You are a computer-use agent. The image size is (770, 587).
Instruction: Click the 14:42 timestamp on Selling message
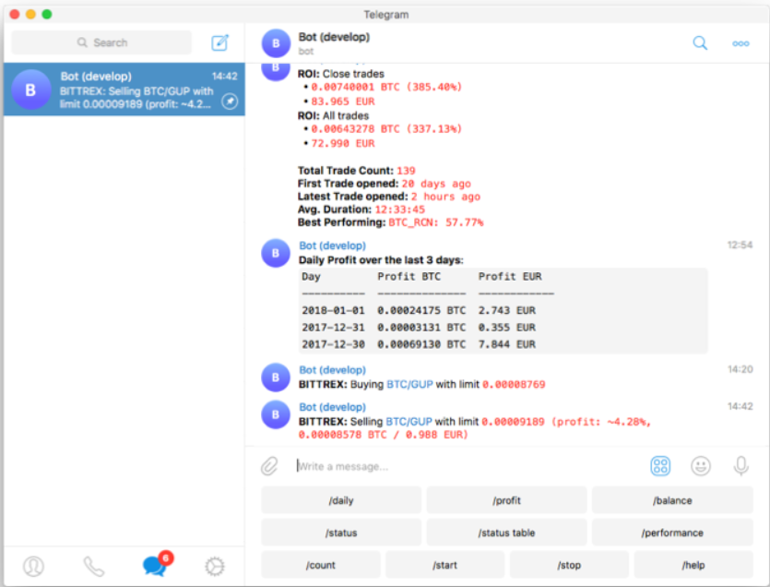click(x=740, y=407)
